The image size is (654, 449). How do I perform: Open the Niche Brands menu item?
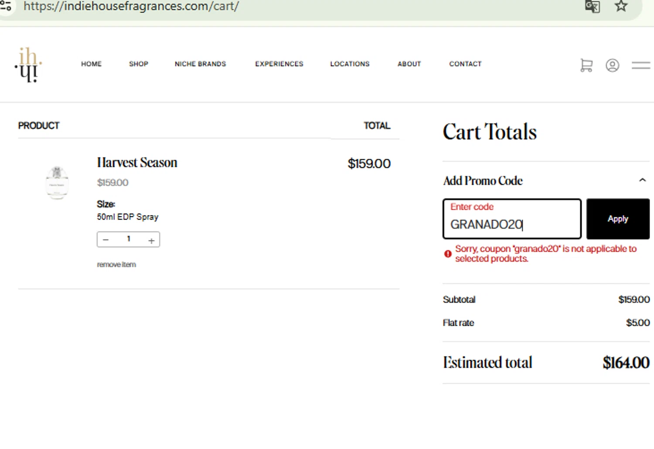(x=201, y=64)
